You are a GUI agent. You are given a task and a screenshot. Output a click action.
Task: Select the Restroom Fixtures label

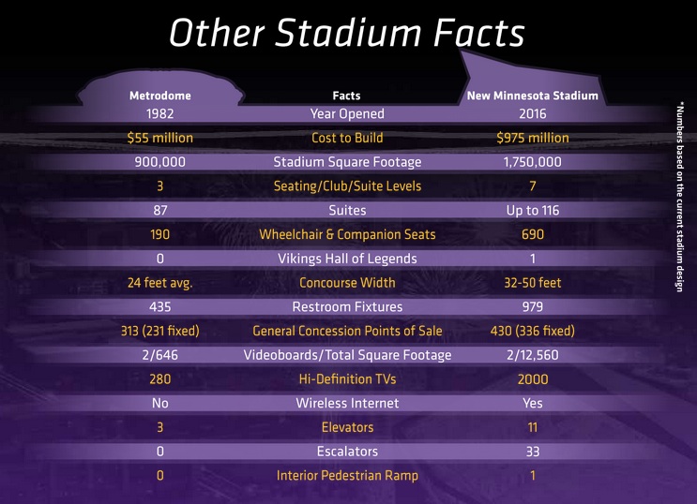[347, 306]
